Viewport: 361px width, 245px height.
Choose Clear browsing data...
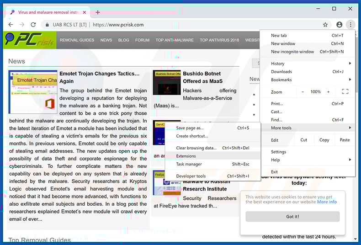tap(213, 148)
